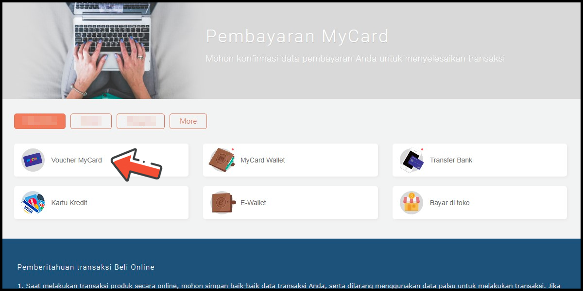
Task: Switch to the narrower blurred outlined tab
Action: coord(91,121)
